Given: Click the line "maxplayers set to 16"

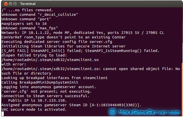Looking at the screenshot, I should [24, 24].
